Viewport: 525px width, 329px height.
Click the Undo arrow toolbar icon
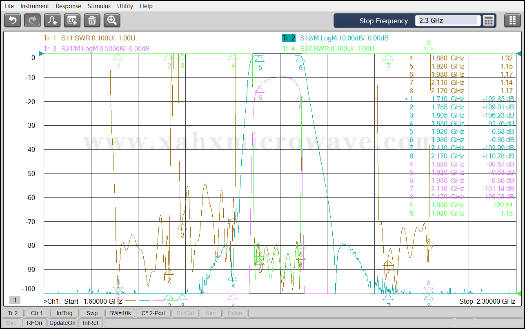pos(13,20)
